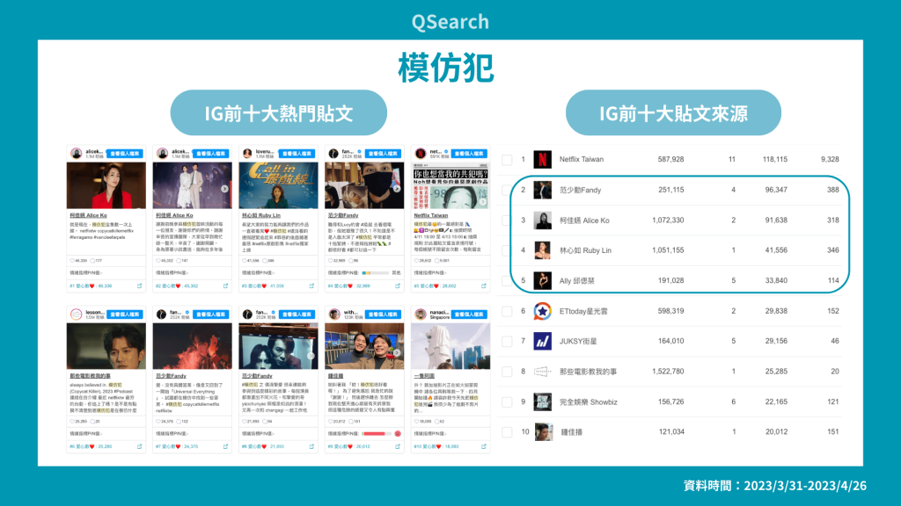Click JUKSY街星 logo in source table
Image resolution: width=901 pixels, height=506 pixels.
(542, 342)
